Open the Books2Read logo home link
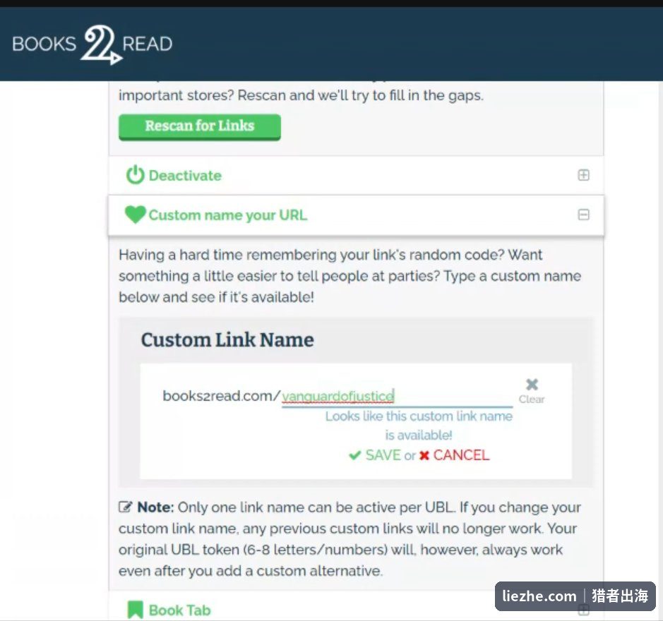The height and width of the screenshot is (621, 663). [92, 44]
